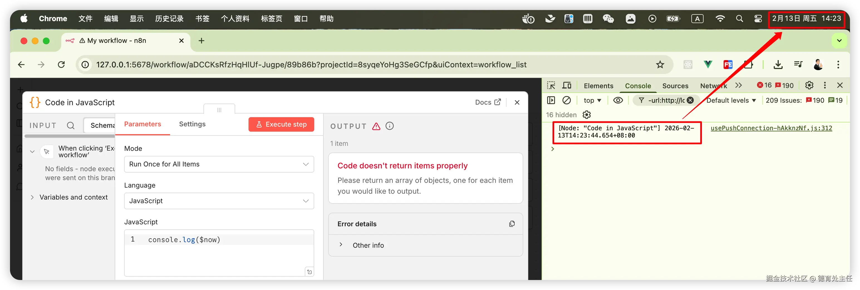
Task: Show the console sidebar panel icon
Action: [x=551, y=100]
